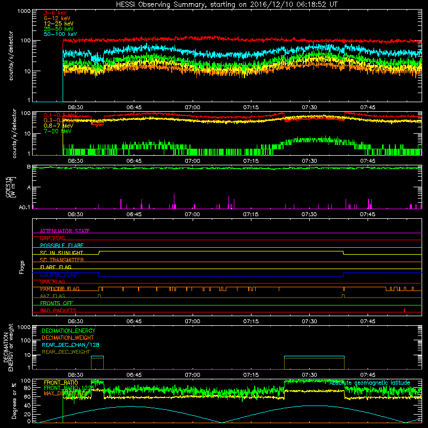428x428 pixels.
Task: Click the DECIMATION ENERGY or weight axis title
Action: [8, 347]
